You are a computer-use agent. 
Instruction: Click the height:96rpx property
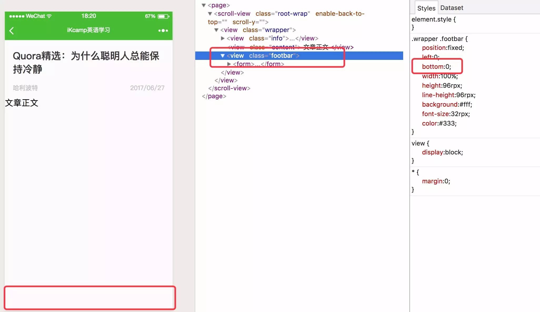click(x=442, y=86)
